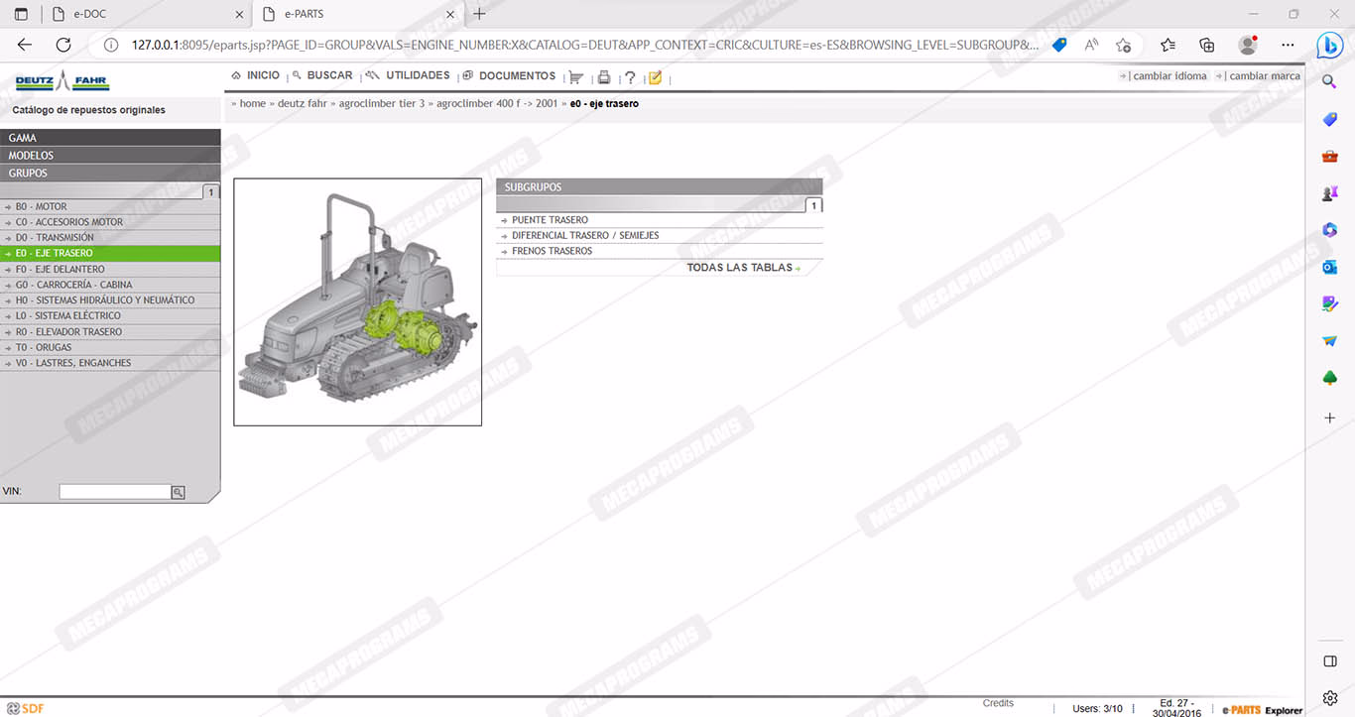Select T0 - ORUGAS group
Viewport: 1355px width, 717px height.
click(x=110, y=348)
